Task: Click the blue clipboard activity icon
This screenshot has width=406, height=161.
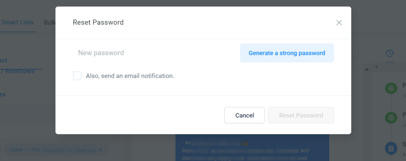Action: [391, 148]
